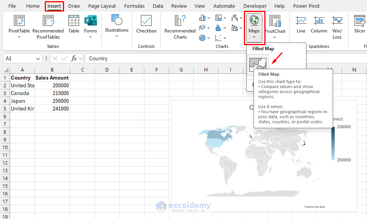
Task: Select row 3 header
Action: click(x=5, y=93)
